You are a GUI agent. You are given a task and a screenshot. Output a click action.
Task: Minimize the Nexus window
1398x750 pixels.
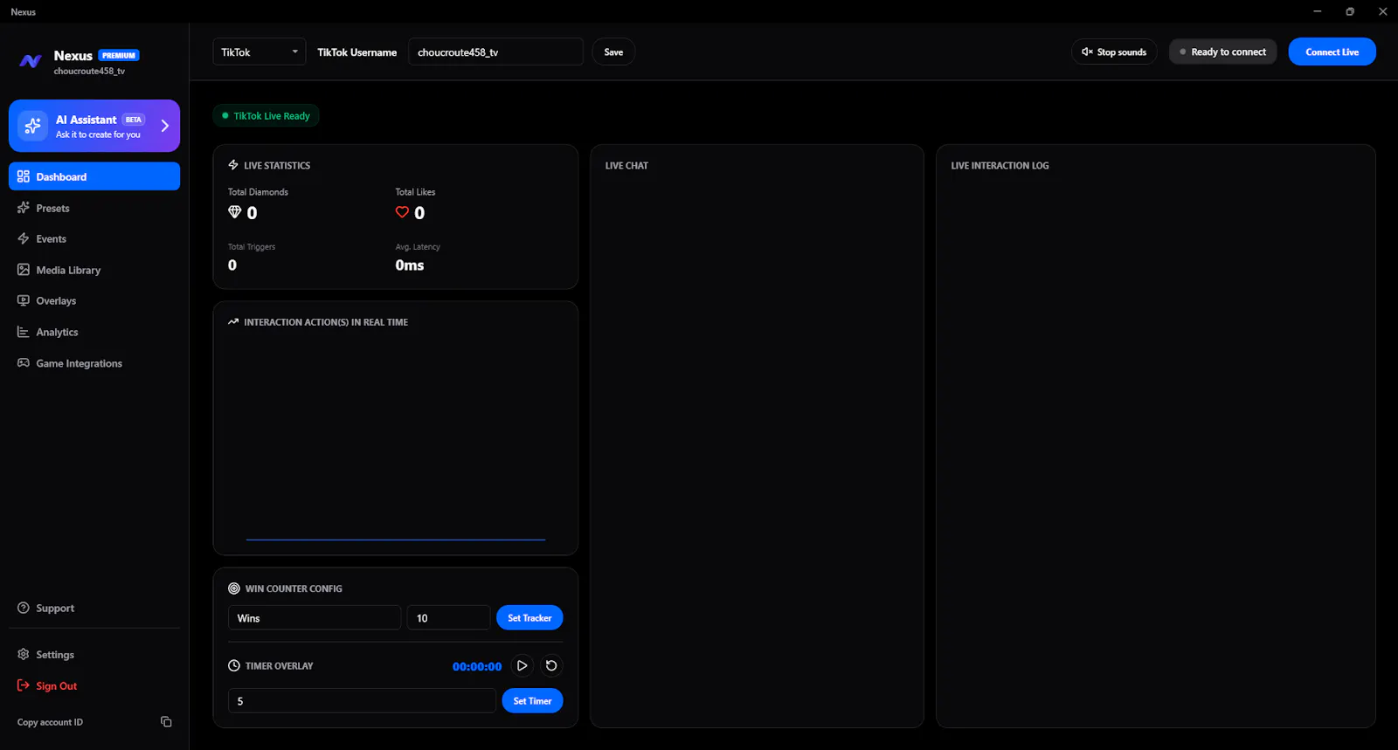click(x=1317, y=11)
